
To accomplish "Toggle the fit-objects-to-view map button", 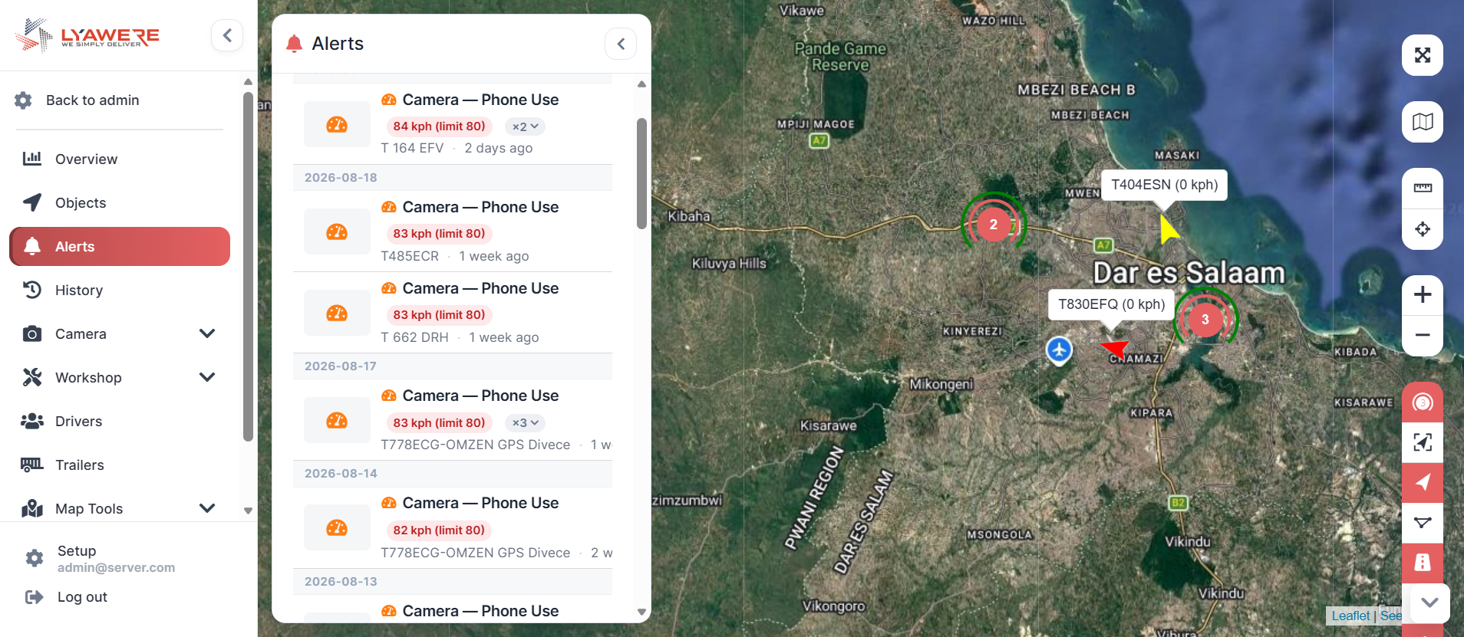I will tap(1423, 442).
